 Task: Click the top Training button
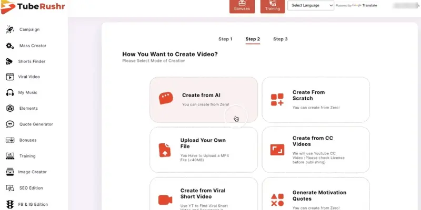(273, 6)
